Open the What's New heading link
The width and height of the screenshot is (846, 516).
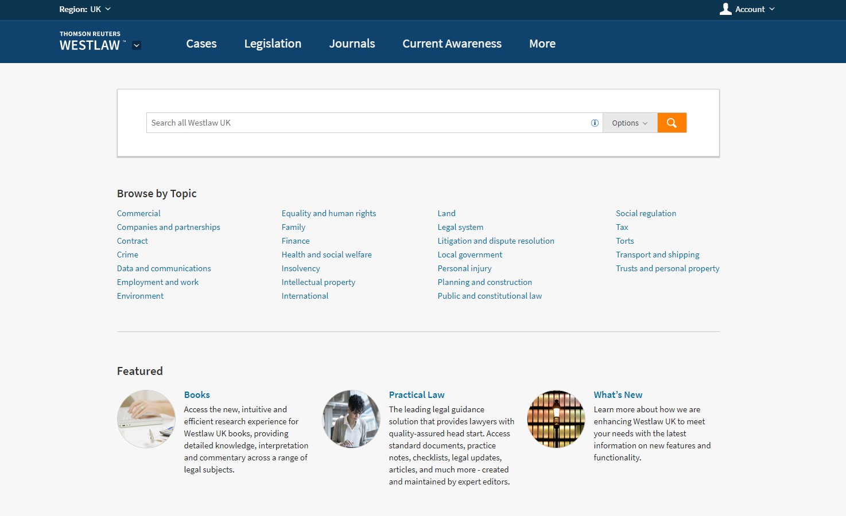click(618, 395)
